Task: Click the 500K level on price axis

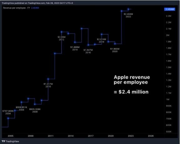Action: (169, 131)
